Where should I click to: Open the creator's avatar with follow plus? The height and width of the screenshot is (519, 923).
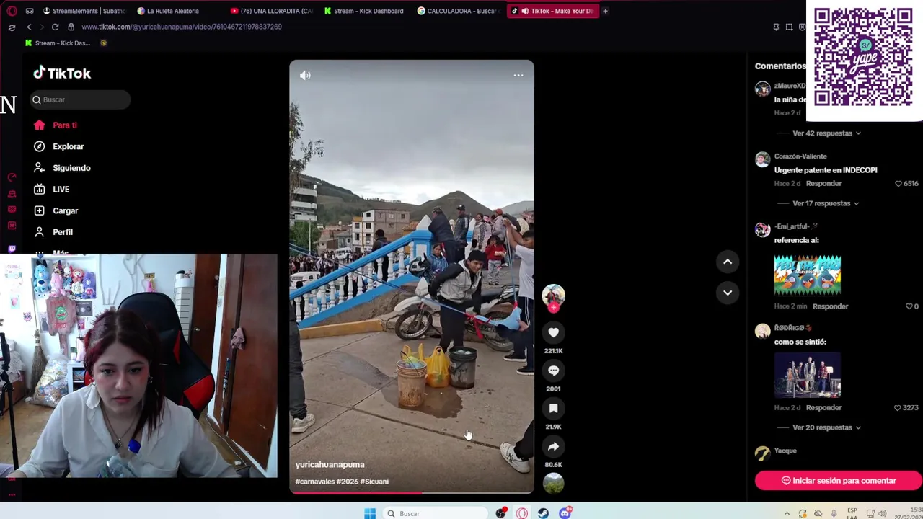click(553, 297)
